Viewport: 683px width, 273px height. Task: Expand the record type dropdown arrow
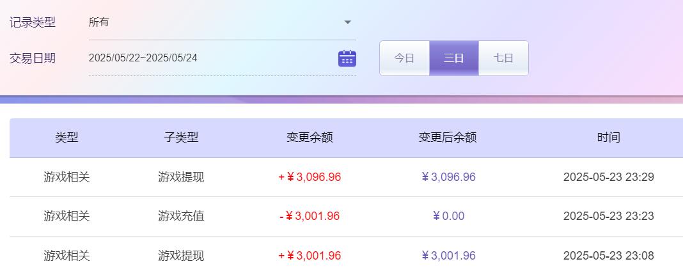(348, 22)
